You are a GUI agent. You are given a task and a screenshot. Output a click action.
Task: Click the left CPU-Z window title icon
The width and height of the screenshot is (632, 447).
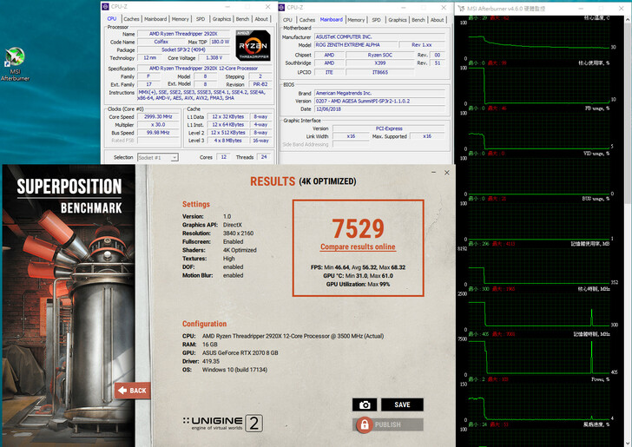coord(108,7)
